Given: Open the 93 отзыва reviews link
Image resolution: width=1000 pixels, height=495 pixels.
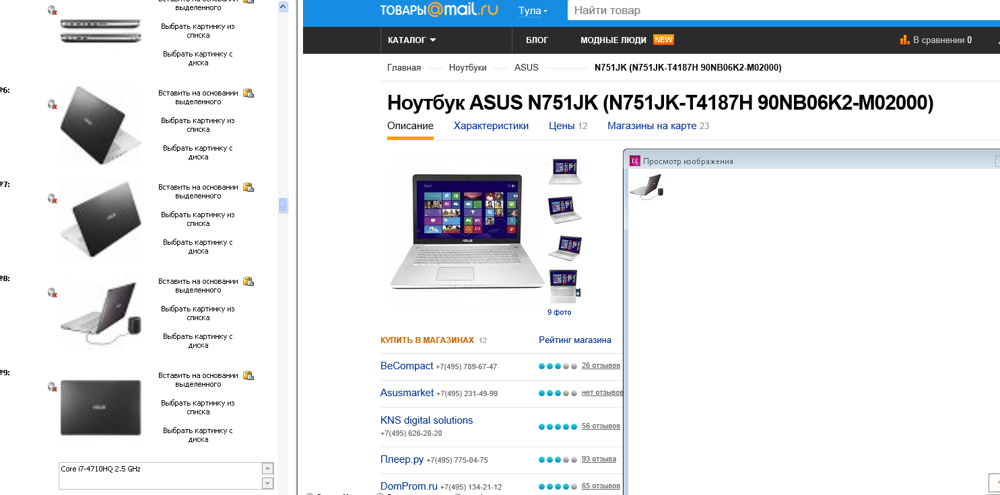Looking at the screenshot, I should tap(599, 459).
